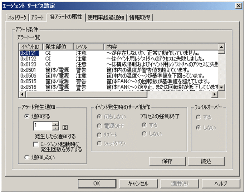Screen dimensions: 245x193
Task: Click alert list scroll left arrow
Action: pos(22,94)
